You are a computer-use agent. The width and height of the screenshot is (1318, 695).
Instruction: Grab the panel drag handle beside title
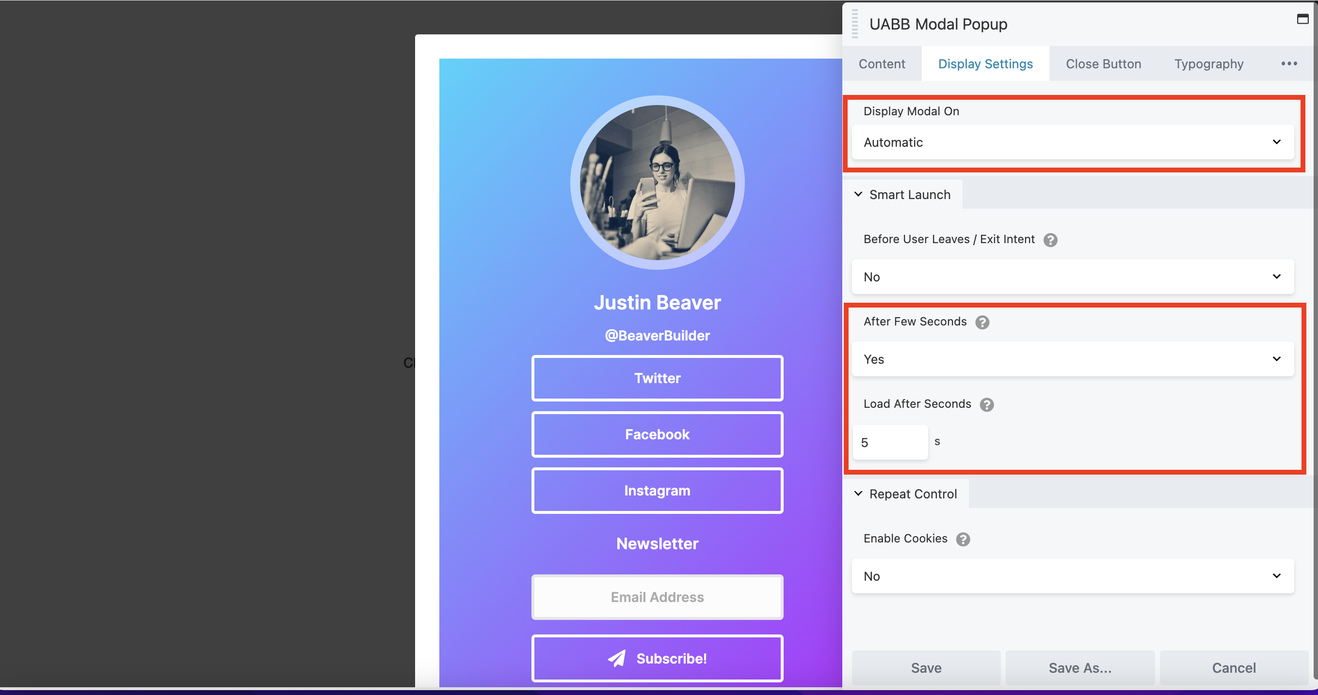tap(854, 24)
